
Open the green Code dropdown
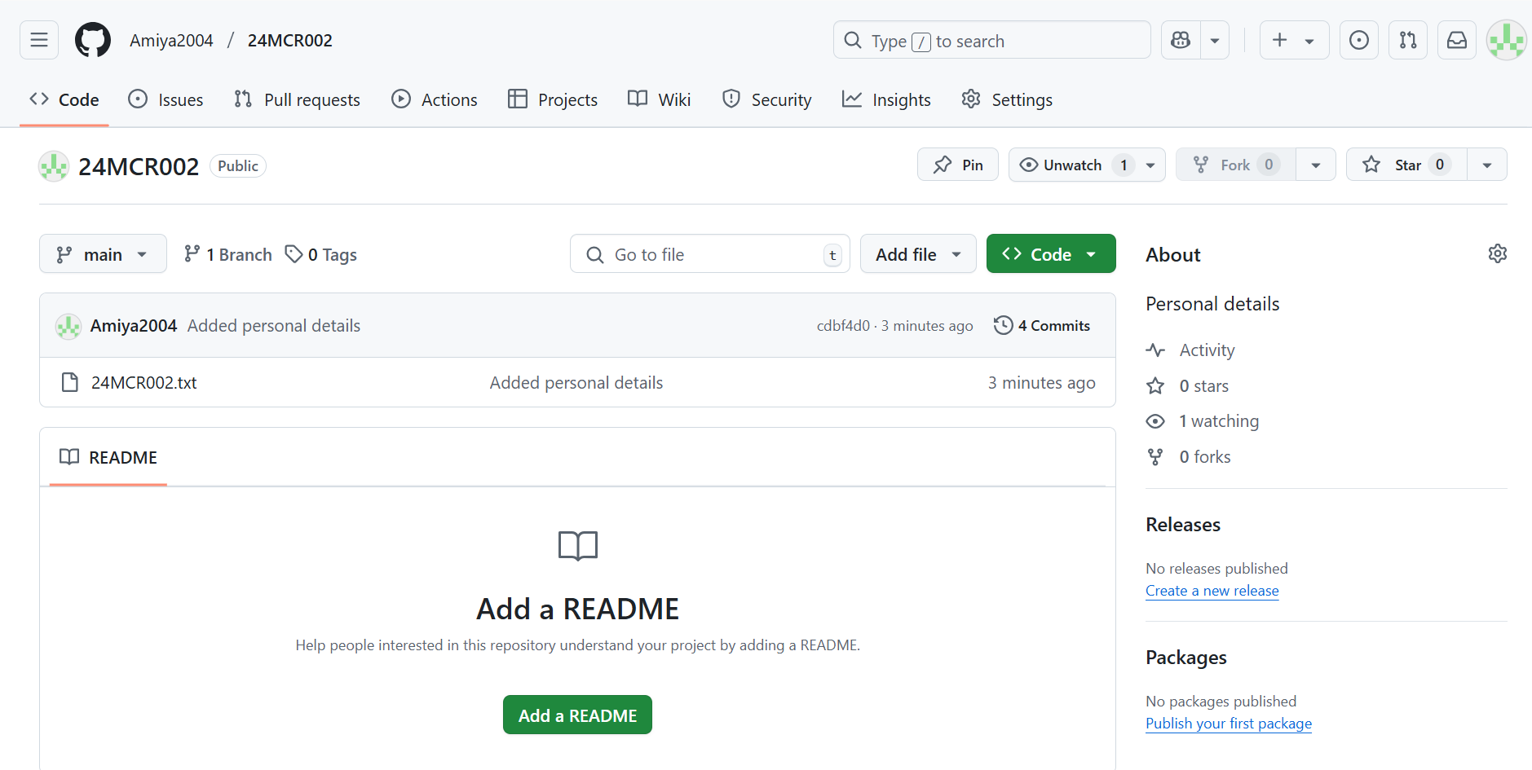(1051, 254)
